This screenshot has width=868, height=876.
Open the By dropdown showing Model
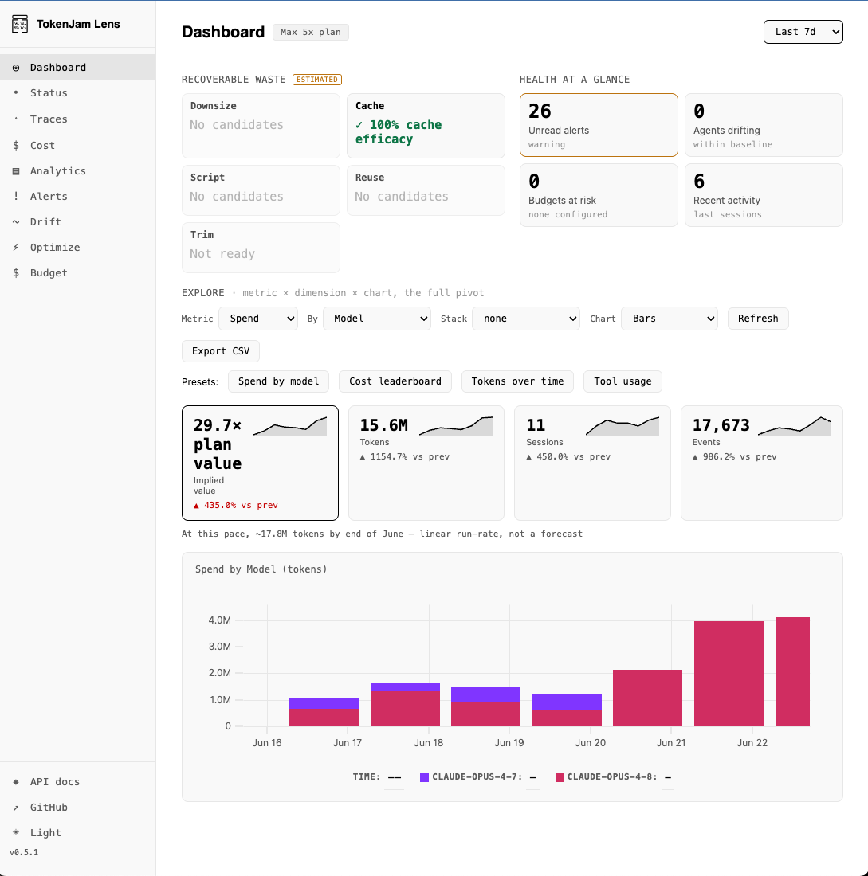click(377, 319)
